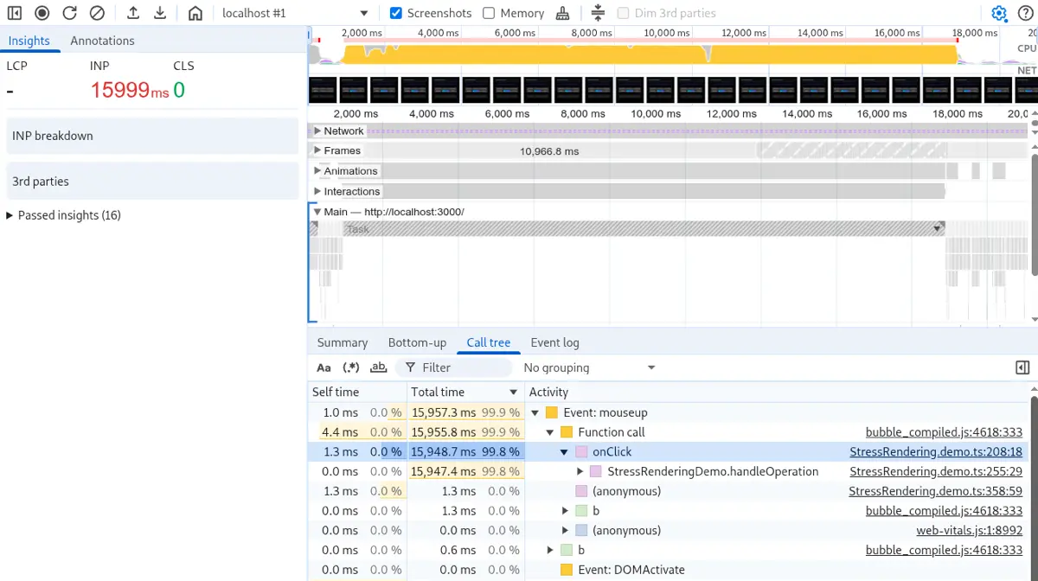Open StressRendering.demo.ts:208:18 source link
The image size is (1038, 581).
coord(935,451)
